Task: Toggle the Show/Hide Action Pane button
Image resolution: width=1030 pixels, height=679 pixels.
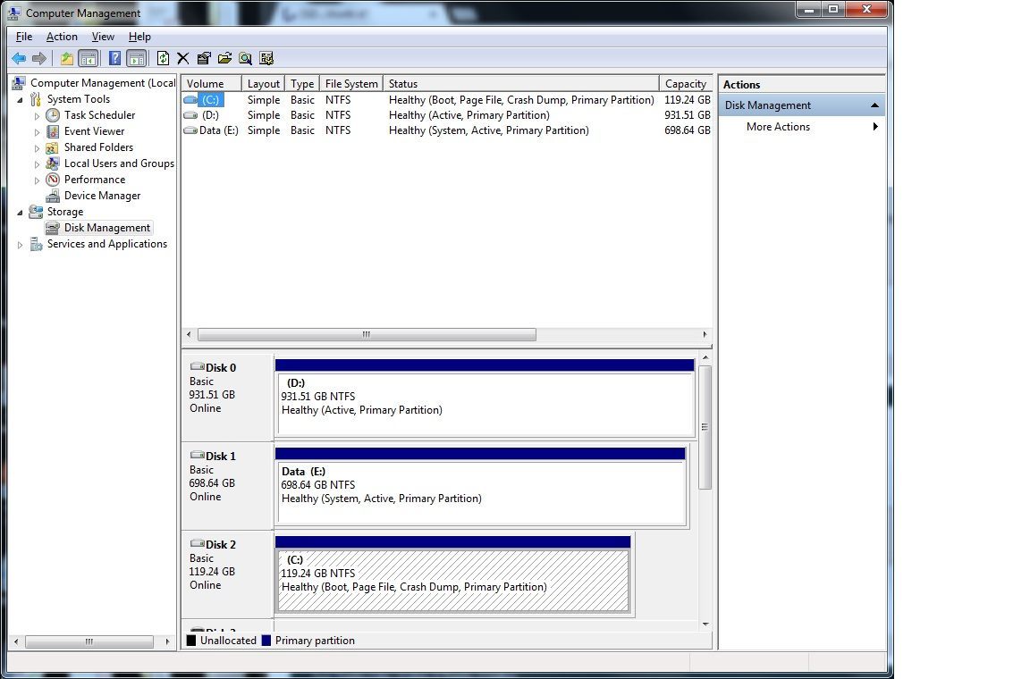Action: [x=137, y=58]
